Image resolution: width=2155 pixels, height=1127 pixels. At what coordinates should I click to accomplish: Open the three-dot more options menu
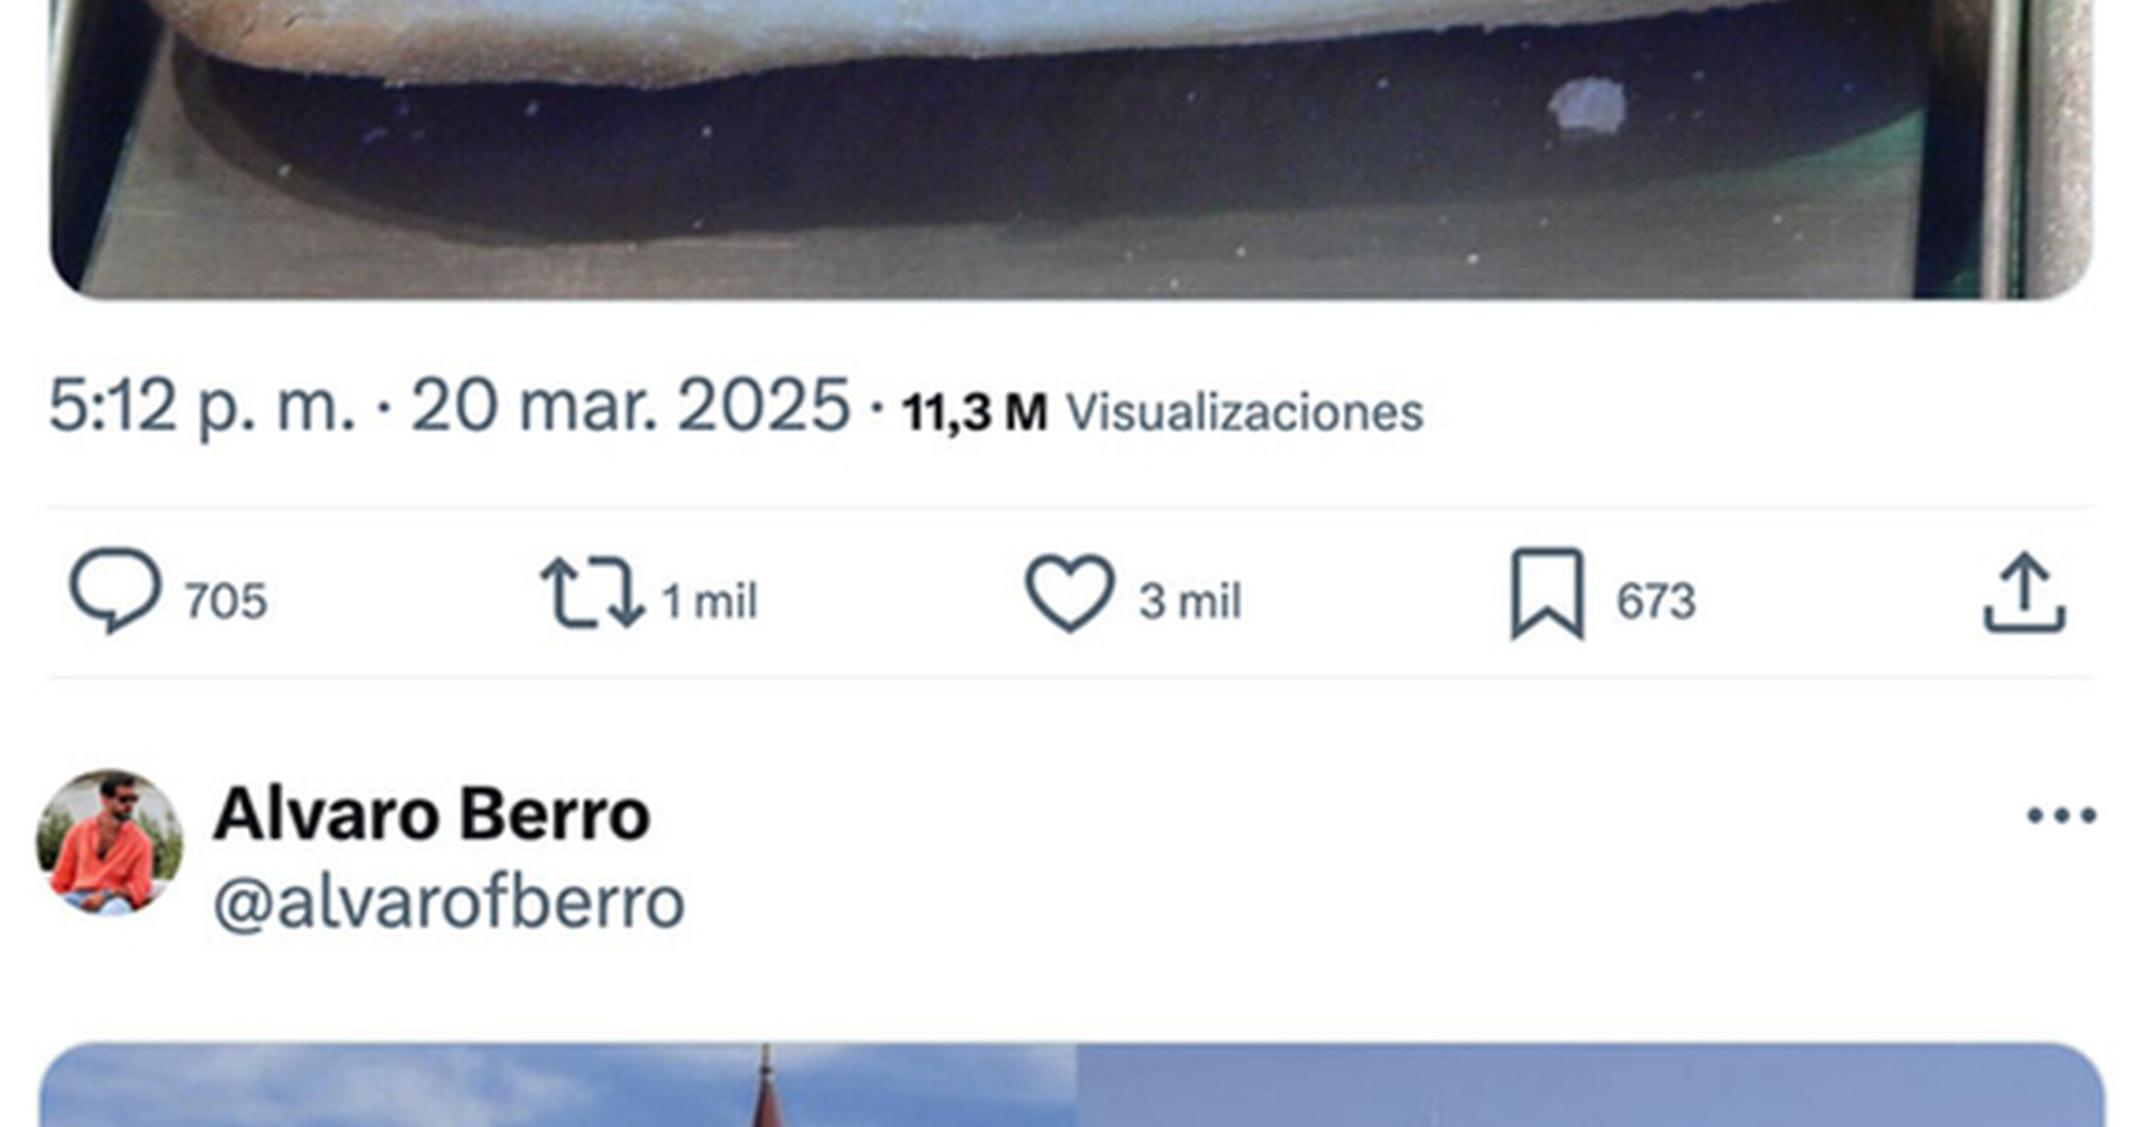click(2061, 815)
